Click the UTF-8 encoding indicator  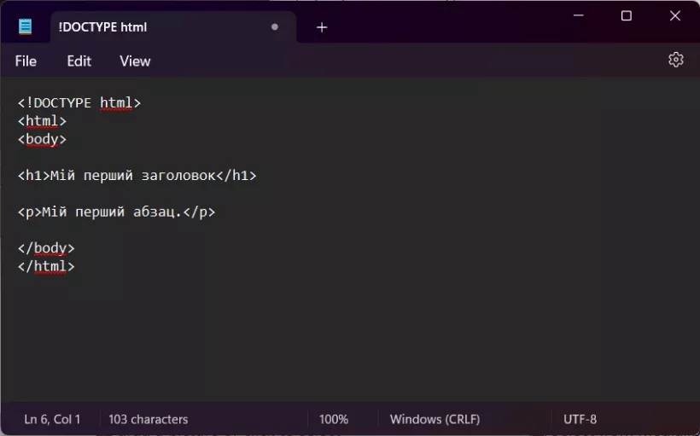click(580, 419)
